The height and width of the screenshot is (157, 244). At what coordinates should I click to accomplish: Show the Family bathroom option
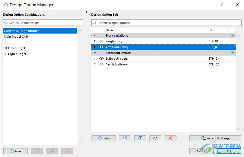tap(101, 64)
